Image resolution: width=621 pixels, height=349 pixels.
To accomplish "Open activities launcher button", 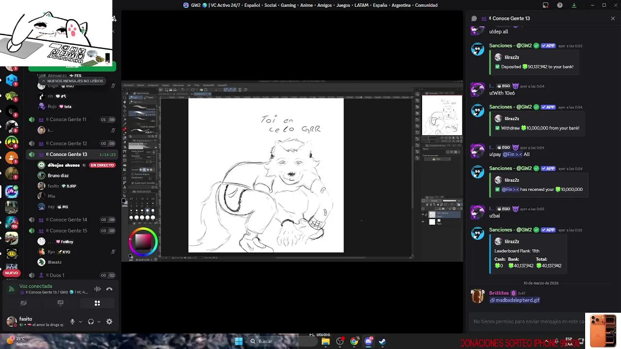I will point(97,303).
